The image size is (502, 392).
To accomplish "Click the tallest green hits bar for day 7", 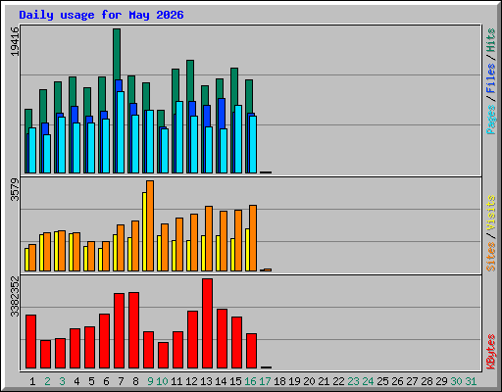I will 117,54.
